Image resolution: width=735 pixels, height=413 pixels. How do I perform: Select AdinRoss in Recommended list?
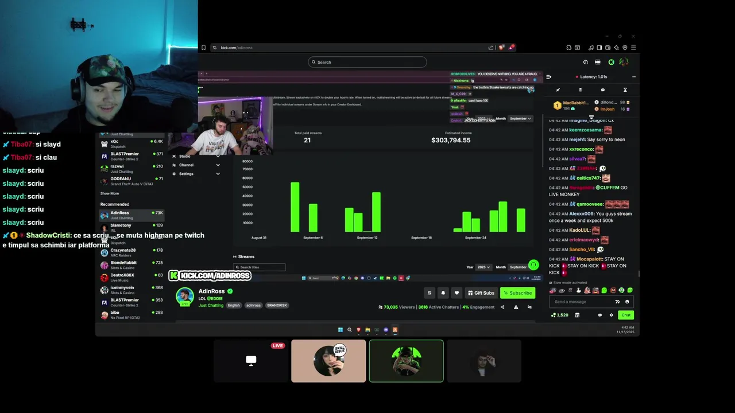click(131, 215)
